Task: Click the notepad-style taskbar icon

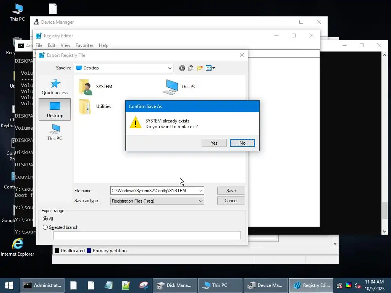Action: (108, 285)
